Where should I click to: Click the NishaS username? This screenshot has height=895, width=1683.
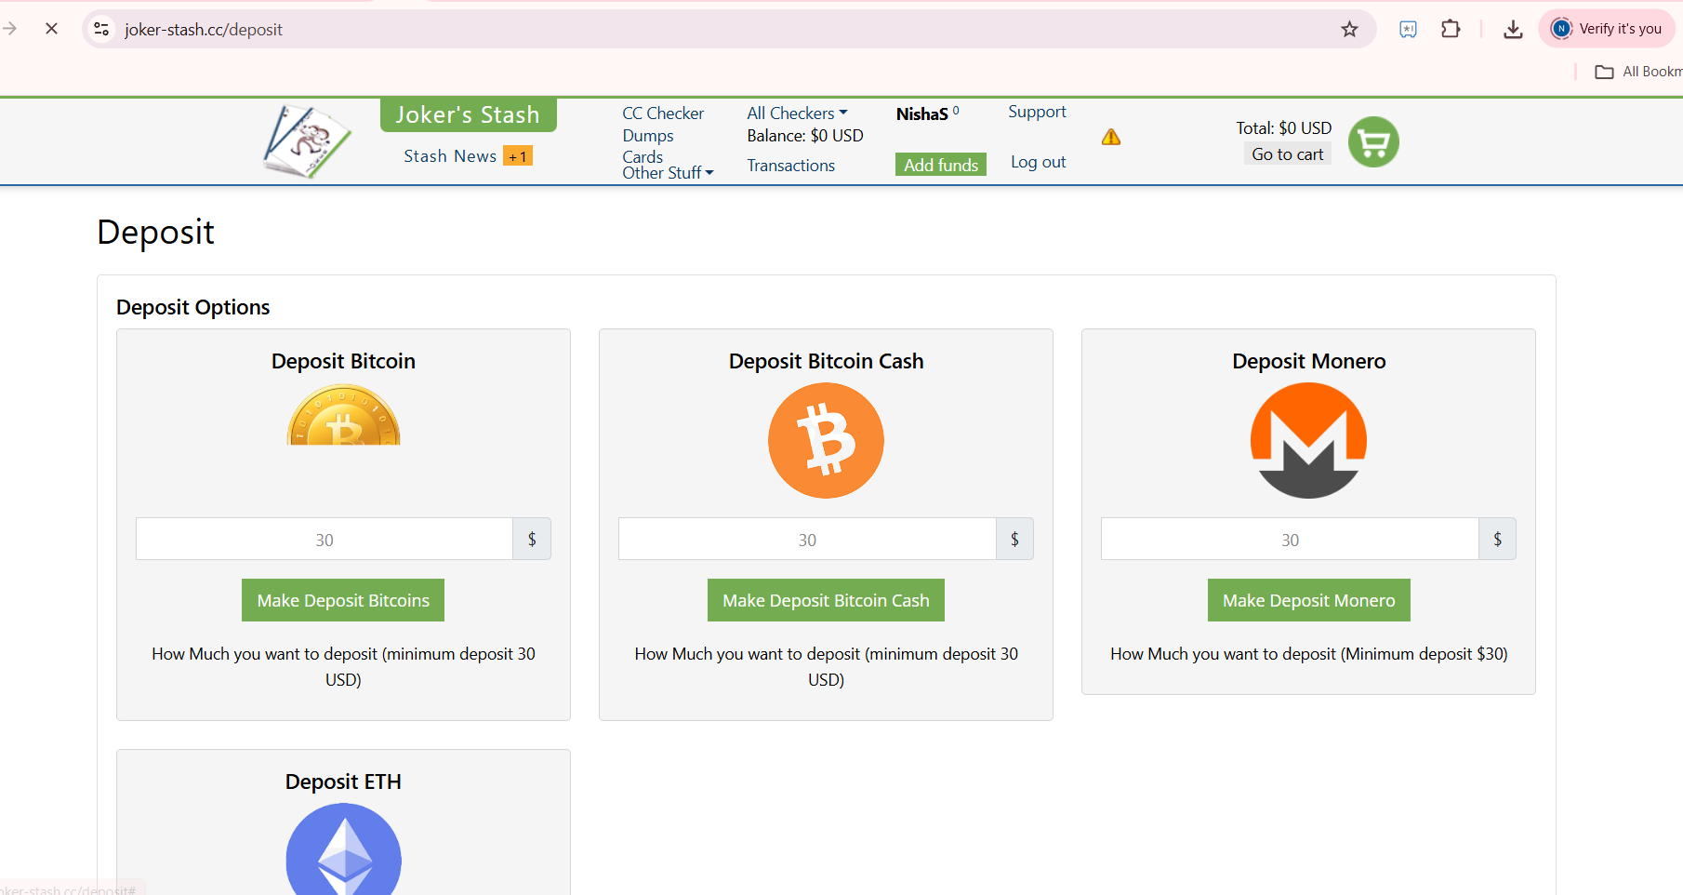point(921,114)
